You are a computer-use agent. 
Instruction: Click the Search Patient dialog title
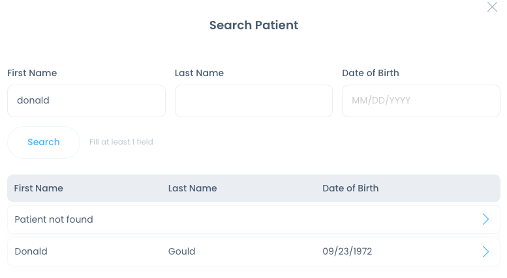254,25
